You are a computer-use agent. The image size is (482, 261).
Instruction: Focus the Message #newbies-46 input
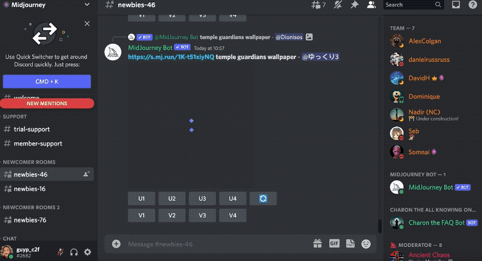(x=215, y=244)
